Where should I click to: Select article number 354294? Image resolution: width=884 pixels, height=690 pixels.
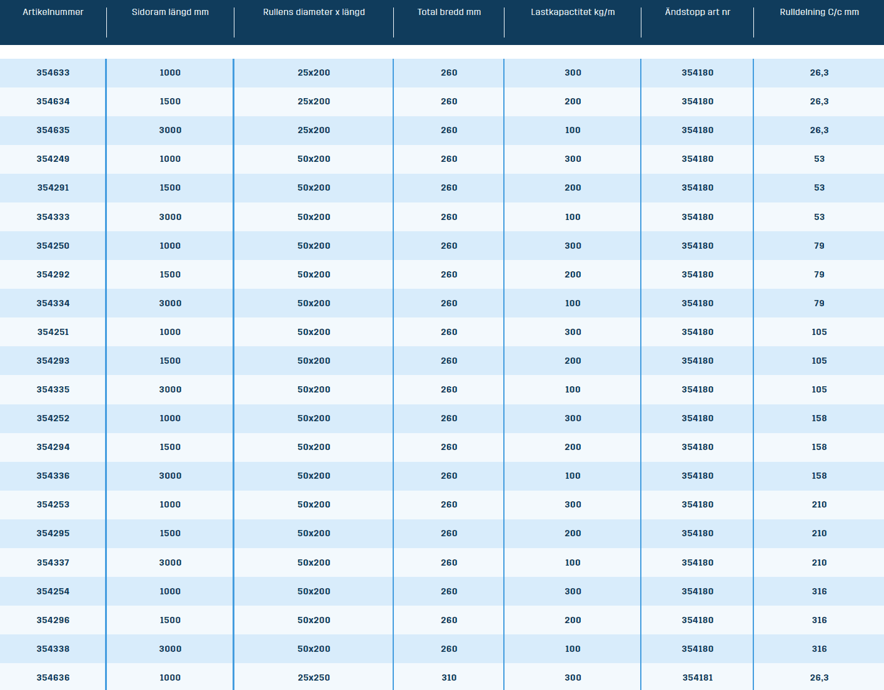53,447
